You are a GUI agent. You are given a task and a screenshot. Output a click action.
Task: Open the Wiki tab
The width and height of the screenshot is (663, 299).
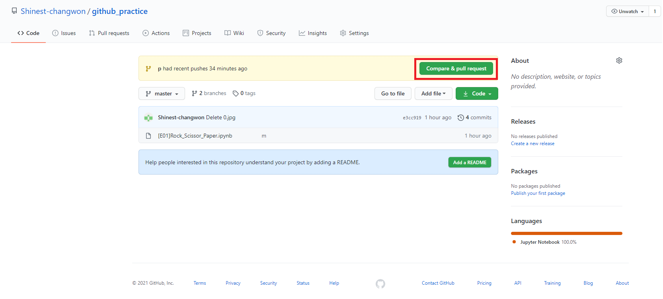234,33
